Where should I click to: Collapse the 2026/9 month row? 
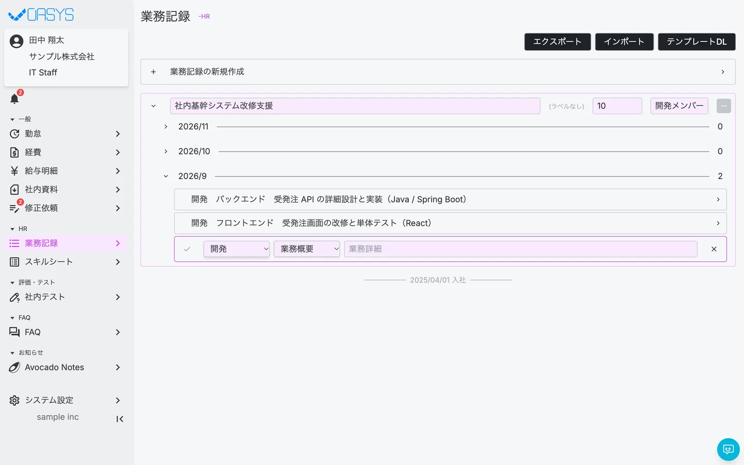pos(166,176)
